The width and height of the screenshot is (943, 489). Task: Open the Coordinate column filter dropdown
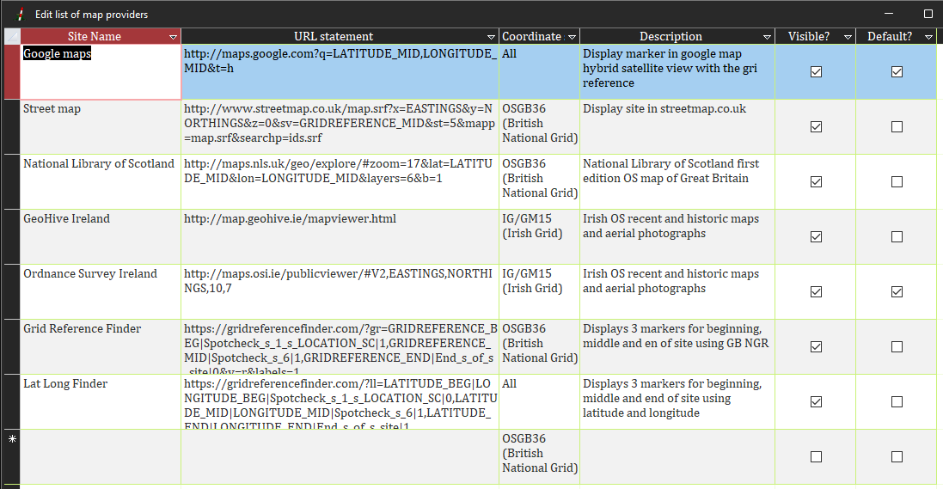[x=572, y=37]
